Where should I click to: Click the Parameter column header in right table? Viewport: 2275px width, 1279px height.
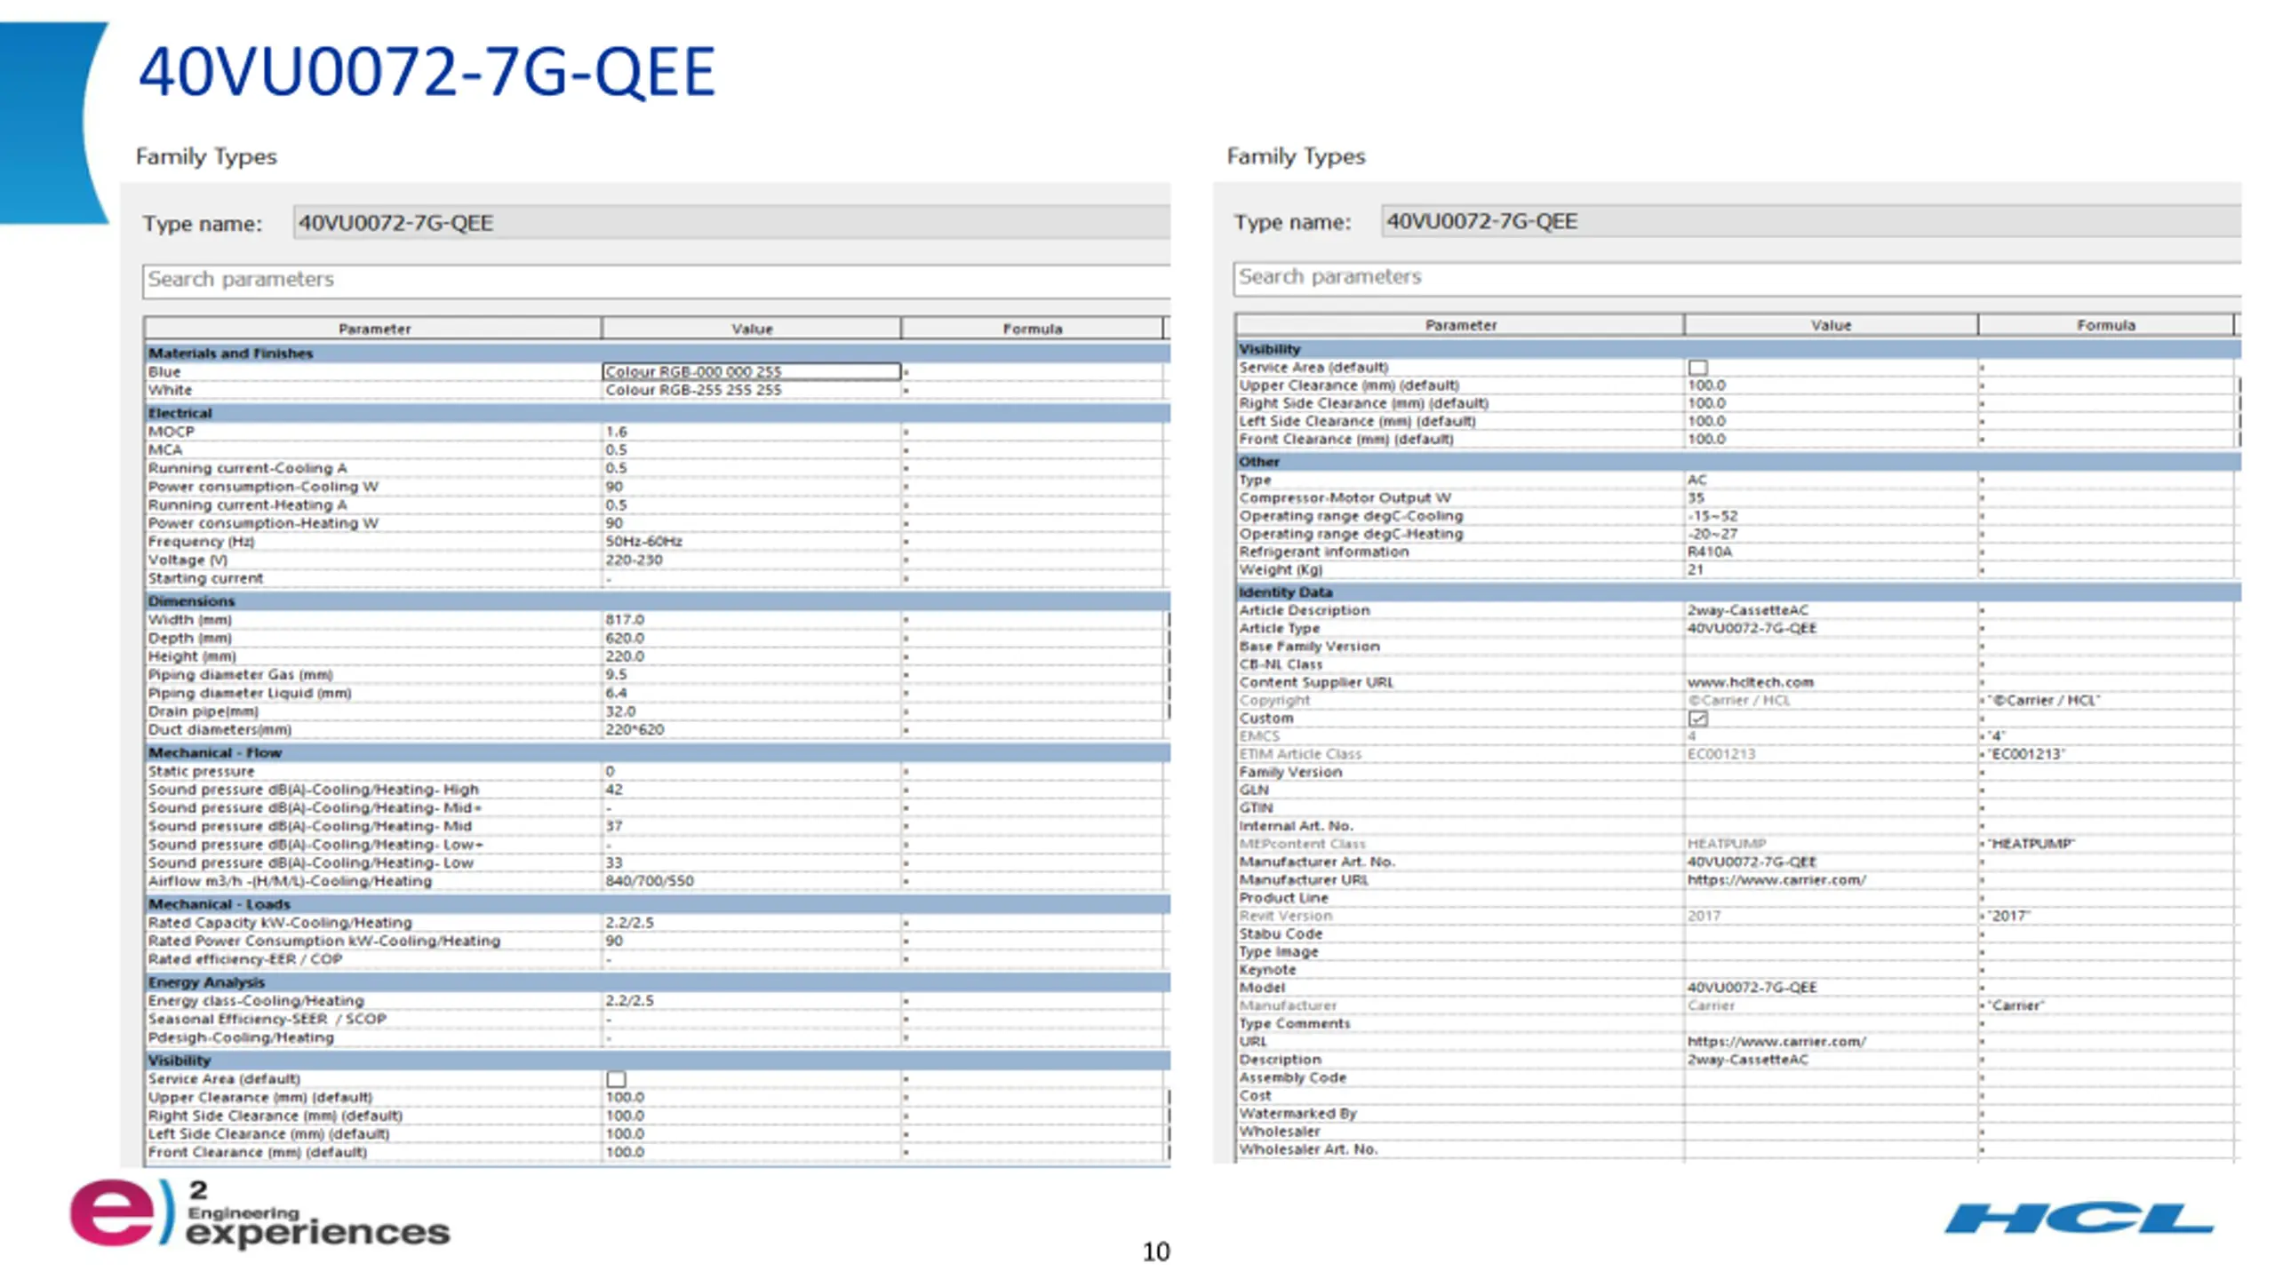pos(1460,325)
